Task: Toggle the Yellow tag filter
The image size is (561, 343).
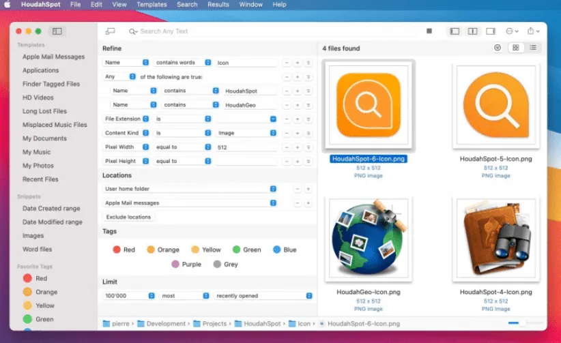Action: (205, 250)
